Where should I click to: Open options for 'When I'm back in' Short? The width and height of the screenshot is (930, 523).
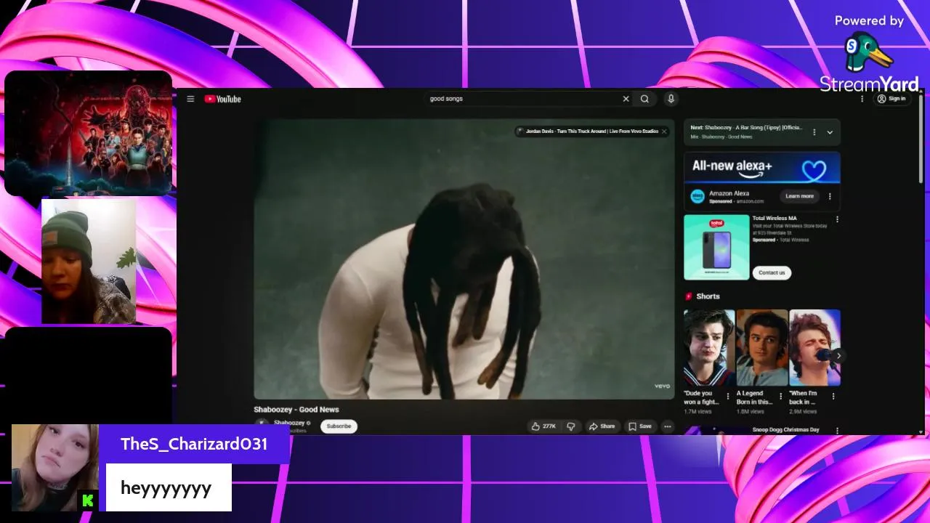tap(833, 397)
